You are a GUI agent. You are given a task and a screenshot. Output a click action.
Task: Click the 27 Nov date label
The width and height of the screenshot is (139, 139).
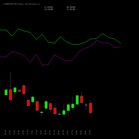[x=68, y=132]
